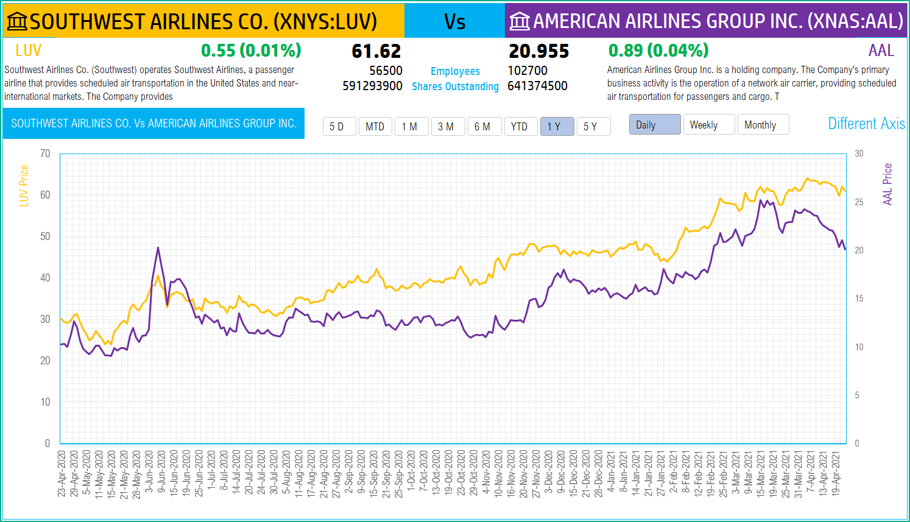The image size is (910, 522).
Task: Click the American Airlines Group header title
Action: tap(718, 21)
